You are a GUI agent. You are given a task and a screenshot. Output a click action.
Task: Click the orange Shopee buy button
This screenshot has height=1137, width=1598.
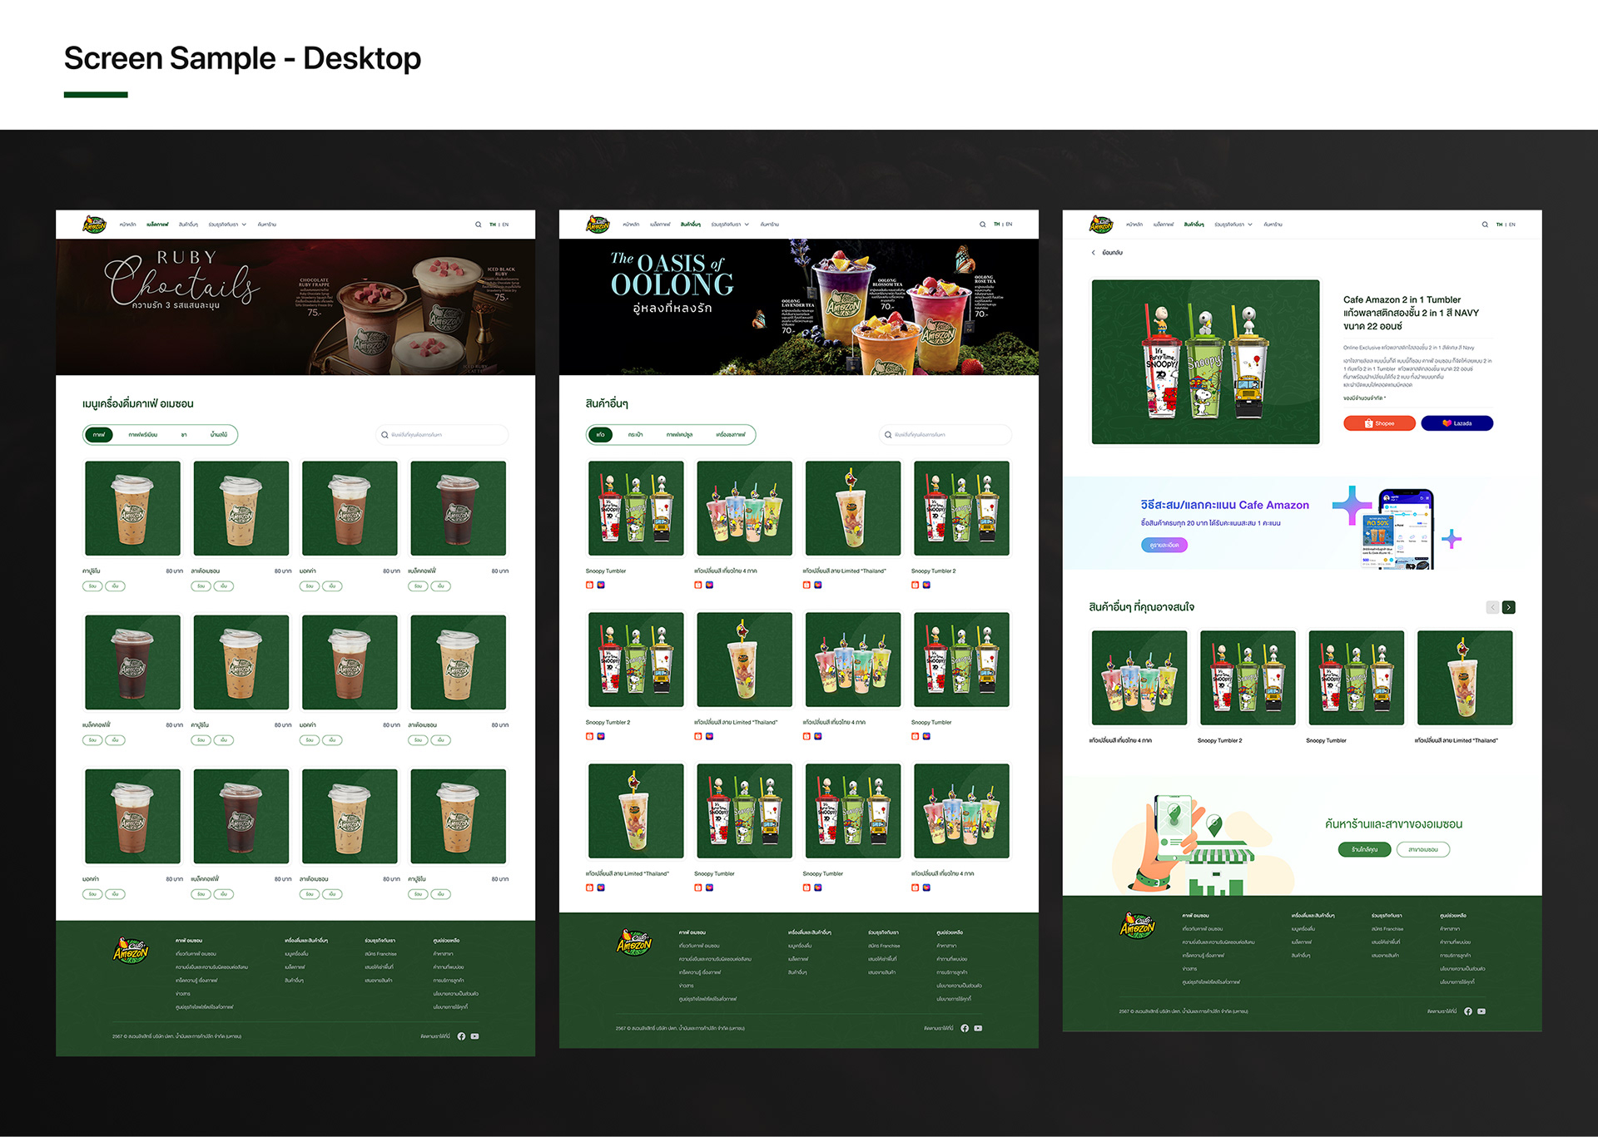(1379, 423)
